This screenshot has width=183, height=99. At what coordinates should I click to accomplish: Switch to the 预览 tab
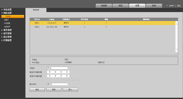(x=121, y=5)
